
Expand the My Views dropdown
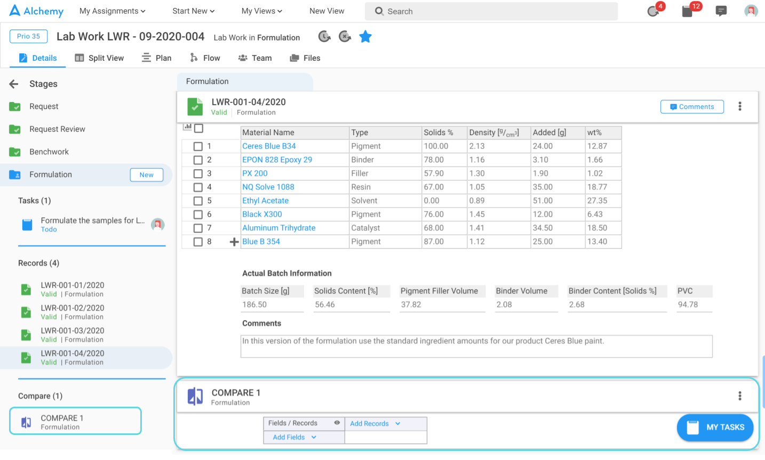point(262,11)
